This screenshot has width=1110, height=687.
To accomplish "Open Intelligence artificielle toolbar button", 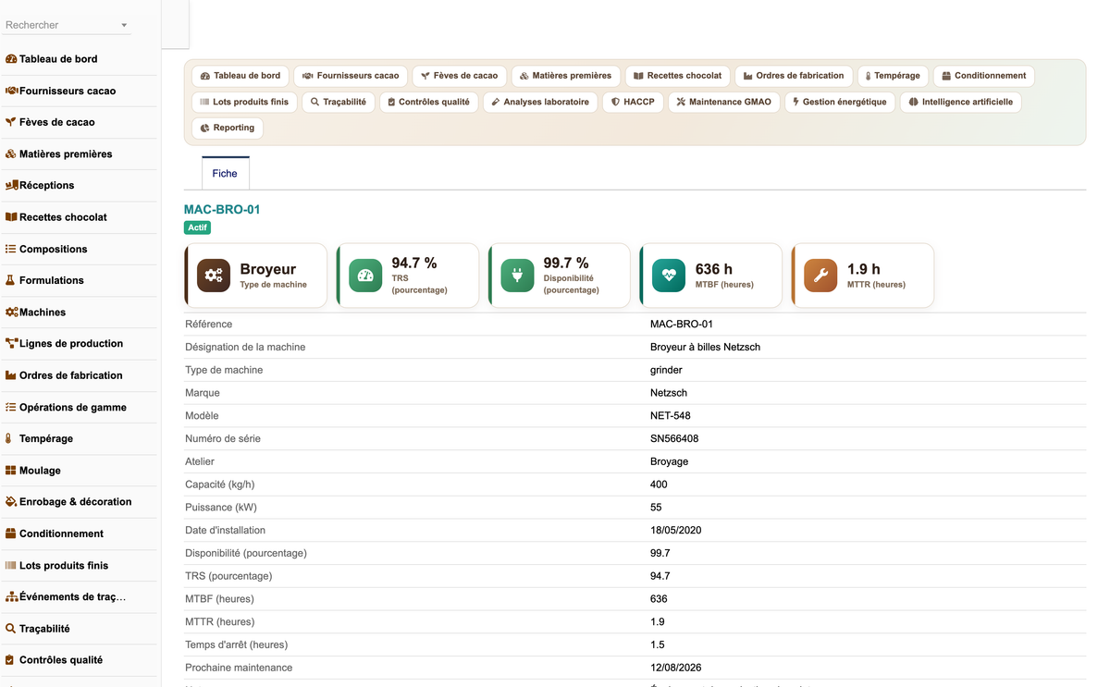I will pyautogui.click(x=960, y=102).
